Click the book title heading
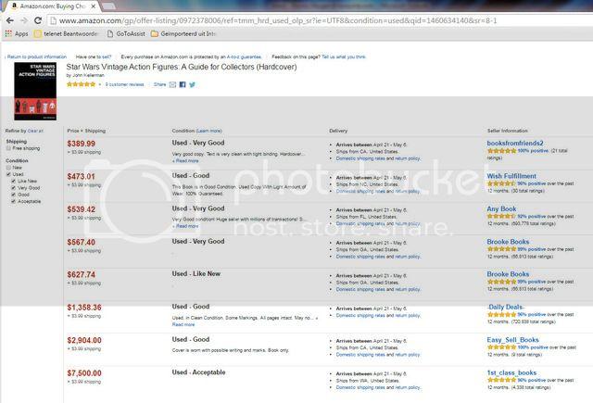 point(182,67)
